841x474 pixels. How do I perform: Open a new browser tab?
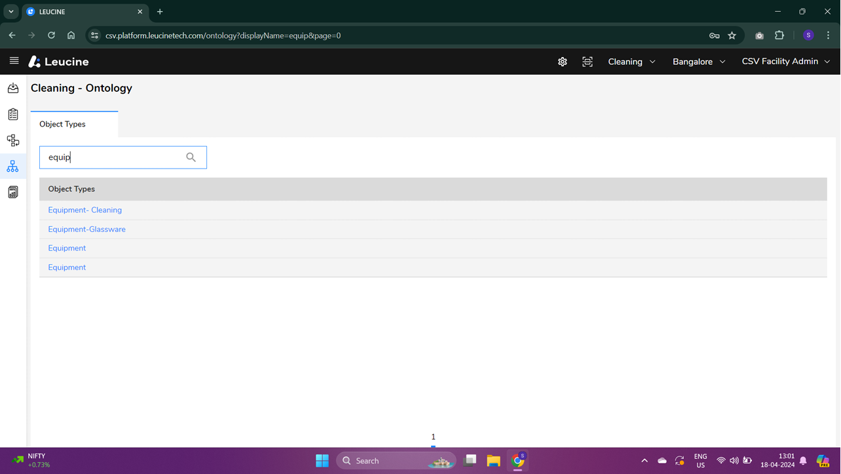pyautogui.click(x=160, y=12)
